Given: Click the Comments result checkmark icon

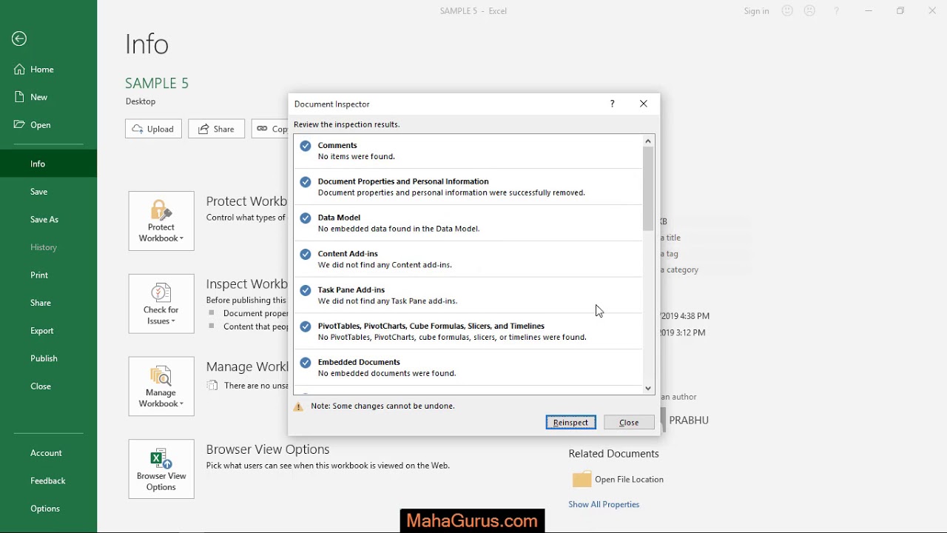Looking at the screenshot, I should pyautogui.click(x=306, y=146).
